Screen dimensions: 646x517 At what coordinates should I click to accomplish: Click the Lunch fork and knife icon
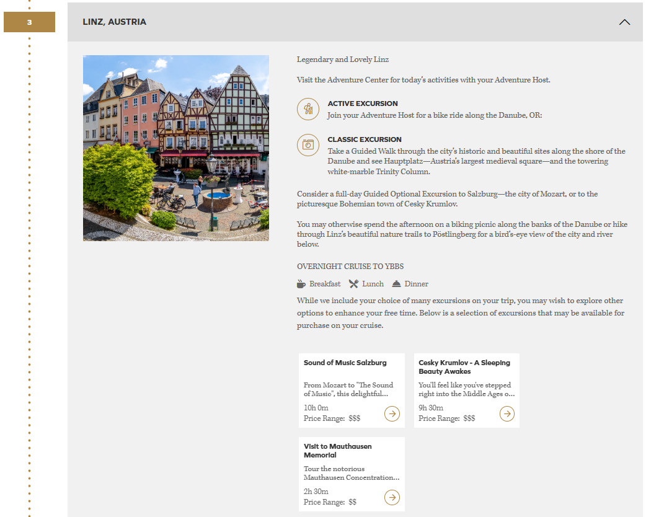coord(353,284)
